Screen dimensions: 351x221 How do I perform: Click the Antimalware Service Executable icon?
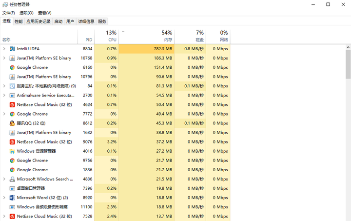tap(12, 96)
